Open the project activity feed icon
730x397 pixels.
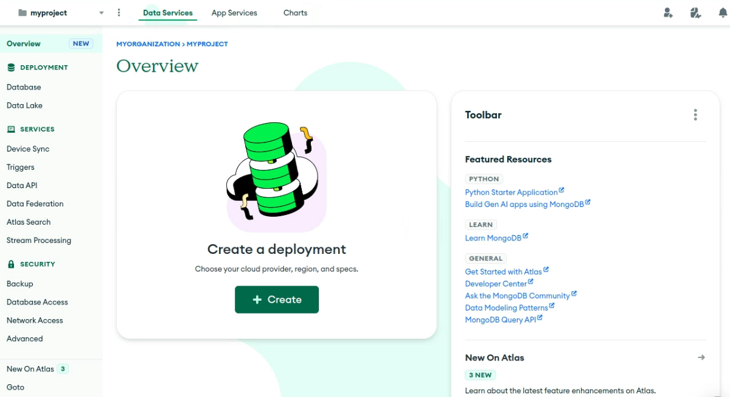tap(695, 13)
